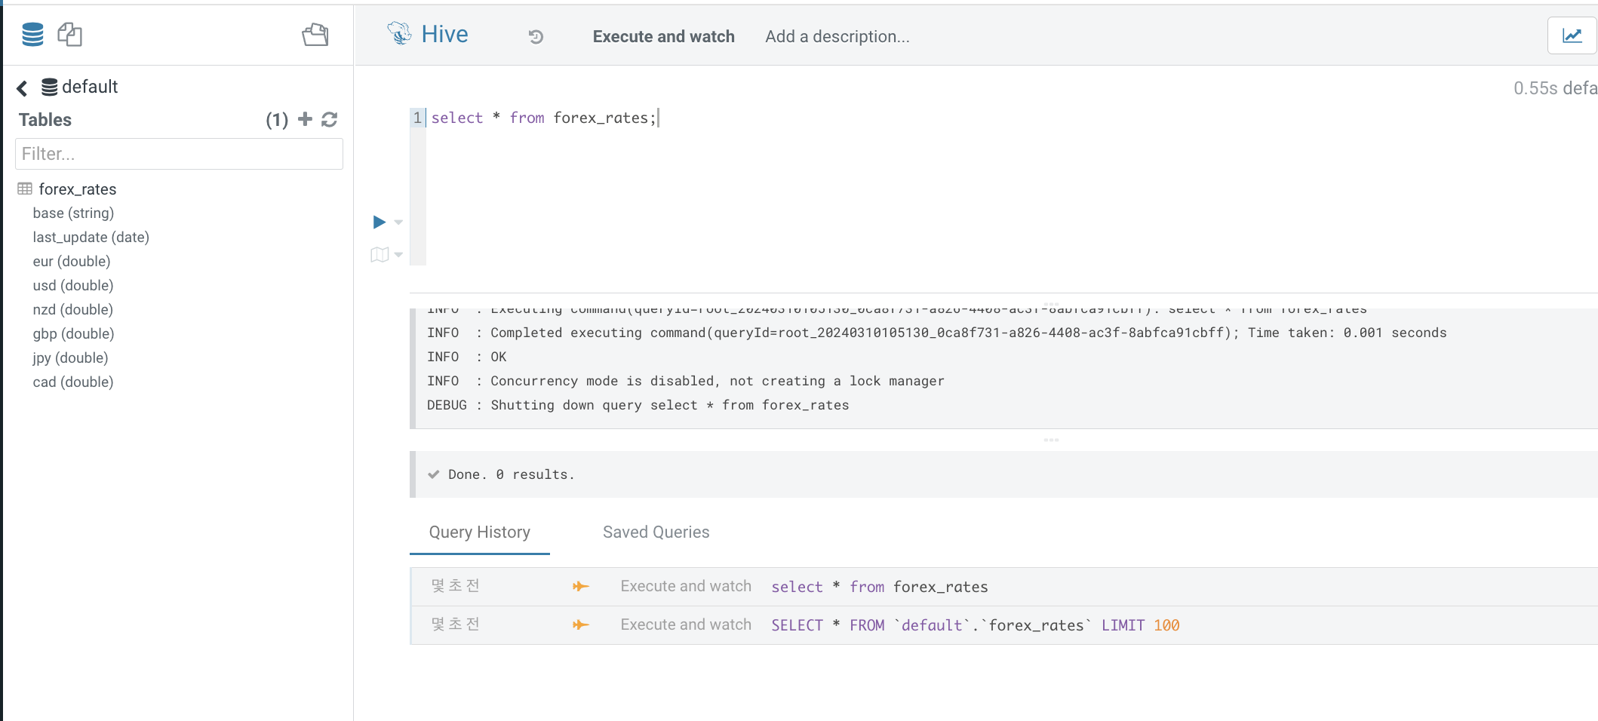The width and height of the screenshot is (1598, 721).
Task: Open the chart view icon
Action: click(1572, 35)
